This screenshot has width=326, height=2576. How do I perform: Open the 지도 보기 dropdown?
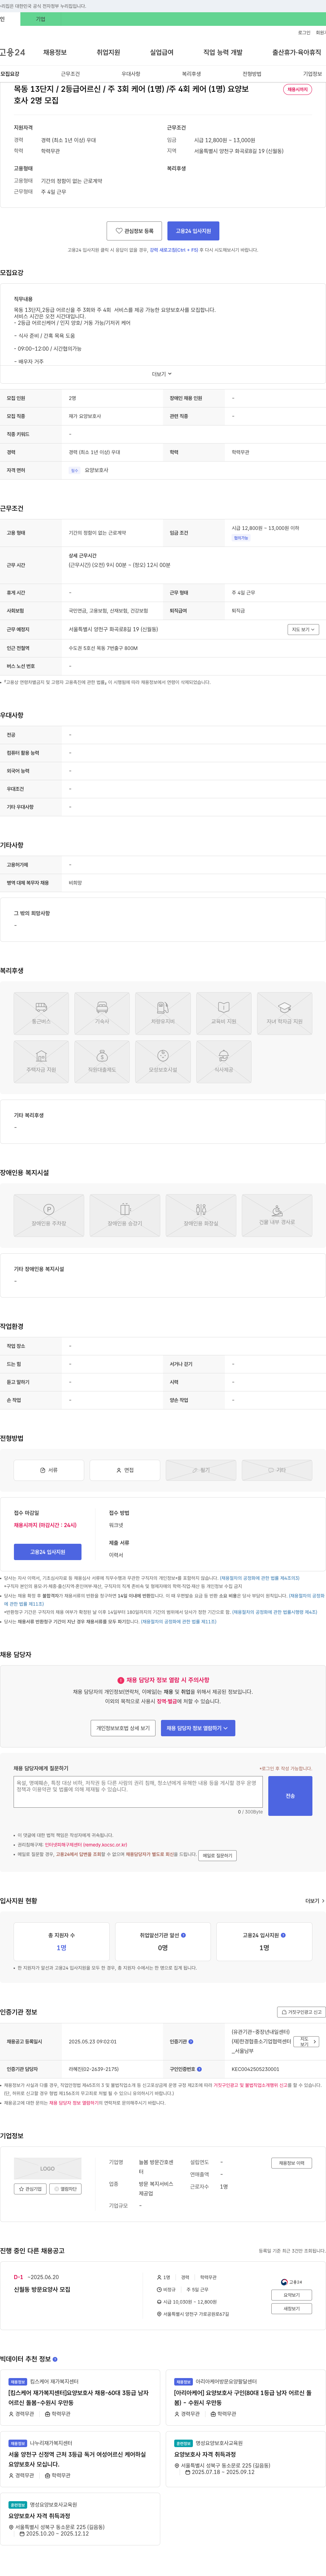[x=303, y=629]
